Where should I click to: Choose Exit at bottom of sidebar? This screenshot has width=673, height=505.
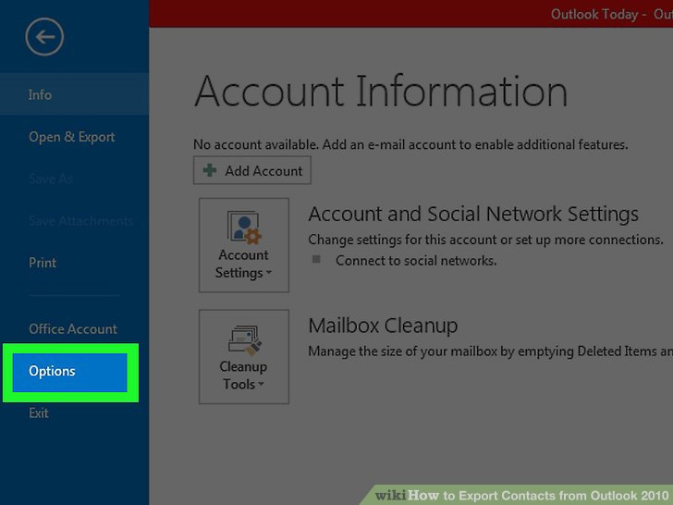(x=39, y=413)
